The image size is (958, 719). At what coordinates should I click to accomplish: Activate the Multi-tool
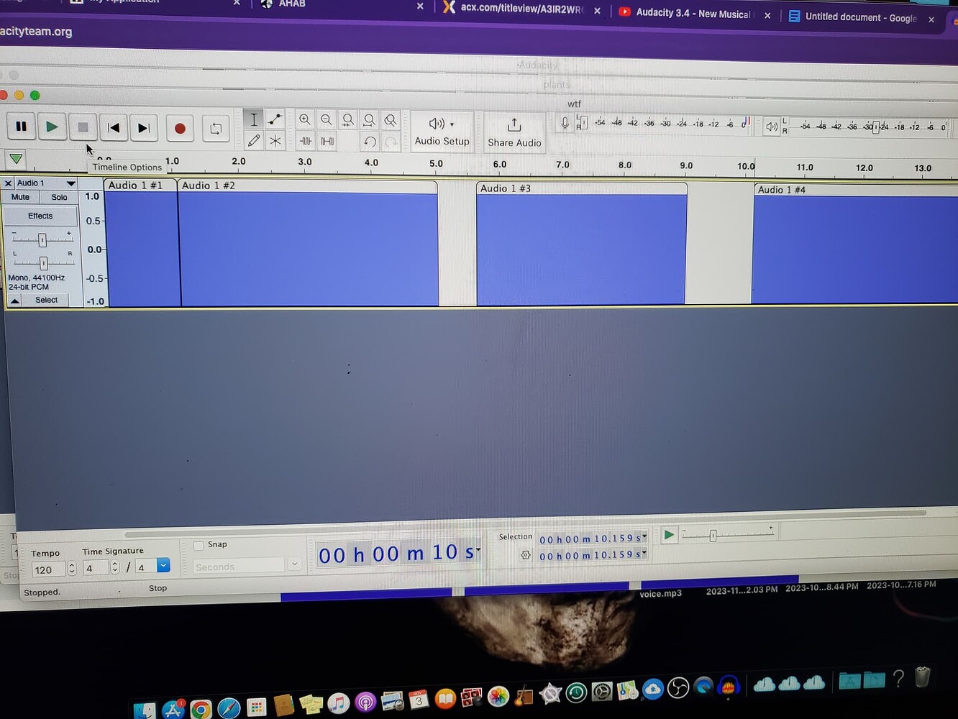275,141
